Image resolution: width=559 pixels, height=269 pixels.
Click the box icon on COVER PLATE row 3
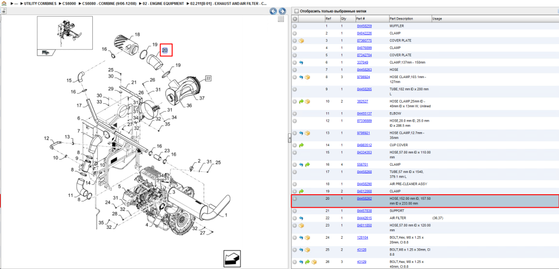(301, 41)
